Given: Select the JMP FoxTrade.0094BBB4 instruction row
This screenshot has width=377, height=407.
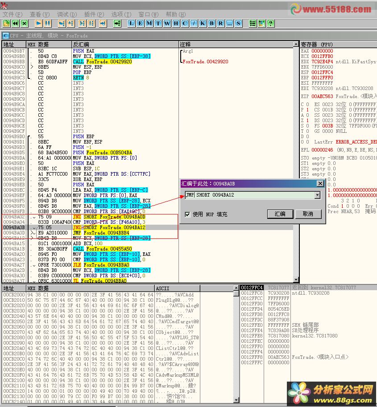Looking at the screenshot, I should pyautogui.click(x=148, y=233).
